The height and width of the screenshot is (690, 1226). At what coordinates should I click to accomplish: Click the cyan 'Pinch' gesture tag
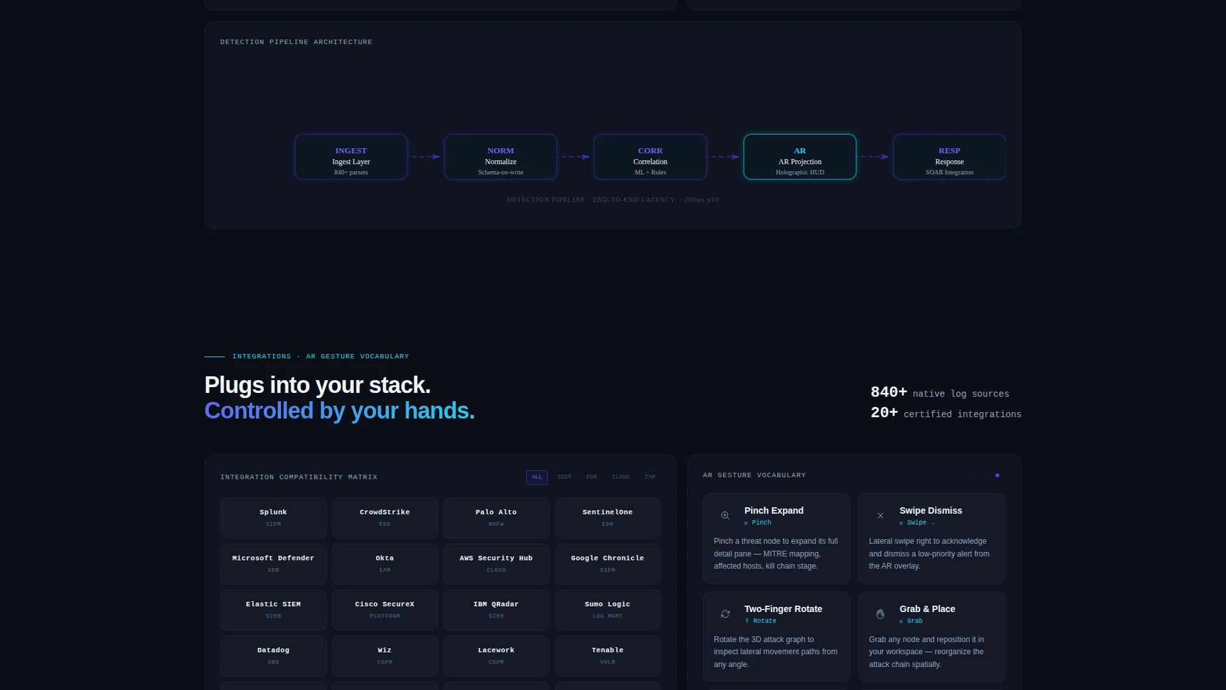pyautogui.click(x=758, y=523)
